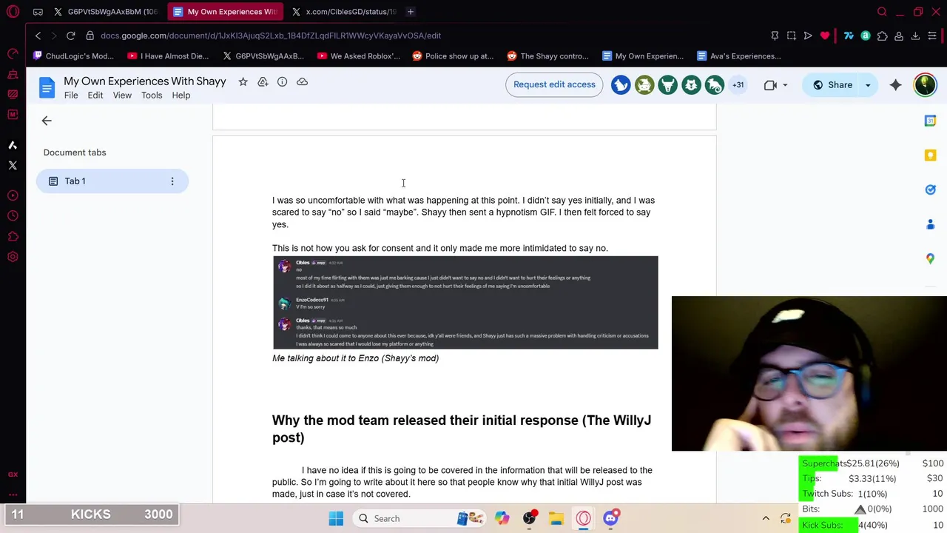This screenshot has height=533, width=947.
Task: Open Copilot from the taskbar
Action: point(502,518)
